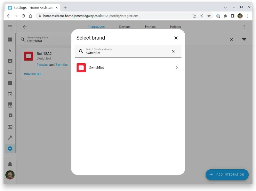The image size is (256, 191).
Task: Open the Calendar sidebar icon
Action: [x=10, y=94]
